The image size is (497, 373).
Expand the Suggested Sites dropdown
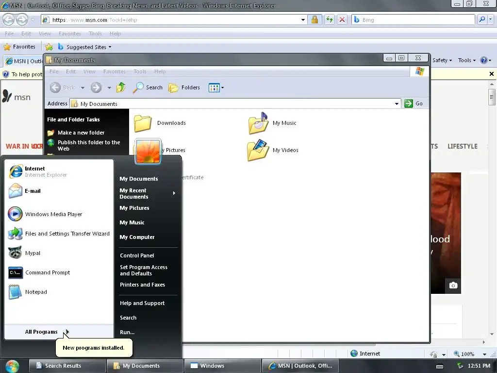(110, 47)
